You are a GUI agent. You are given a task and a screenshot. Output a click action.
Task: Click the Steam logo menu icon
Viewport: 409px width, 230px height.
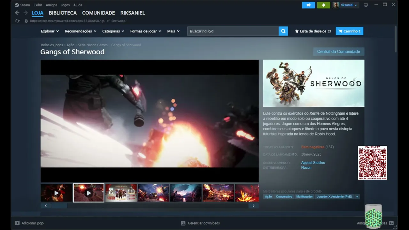(x=17, y=5)
